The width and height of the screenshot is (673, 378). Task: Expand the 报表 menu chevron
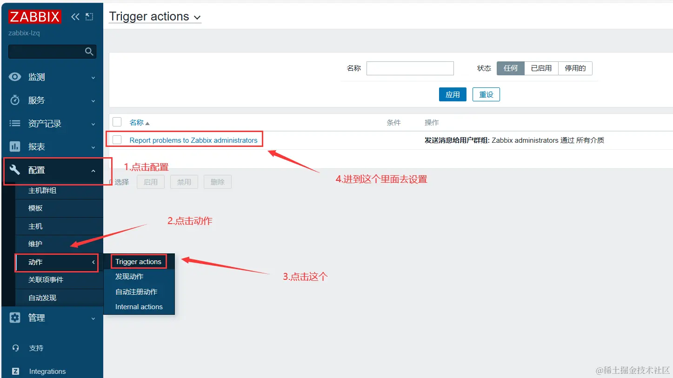(93, 147)
